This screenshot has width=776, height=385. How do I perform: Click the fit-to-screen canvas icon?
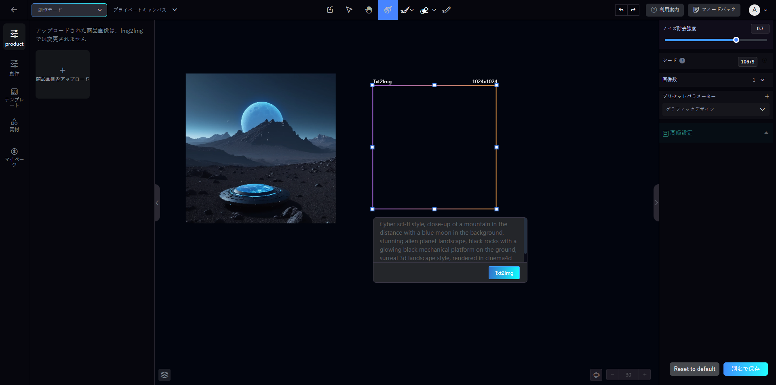(x=596, y=375)
